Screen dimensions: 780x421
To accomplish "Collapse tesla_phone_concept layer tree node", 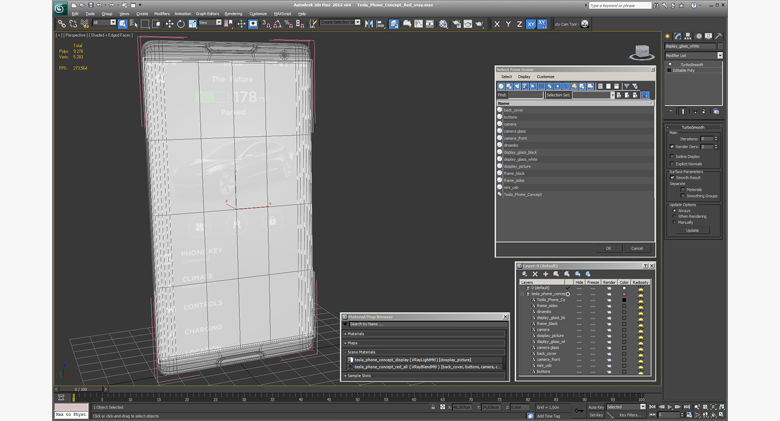I will 522,294.
